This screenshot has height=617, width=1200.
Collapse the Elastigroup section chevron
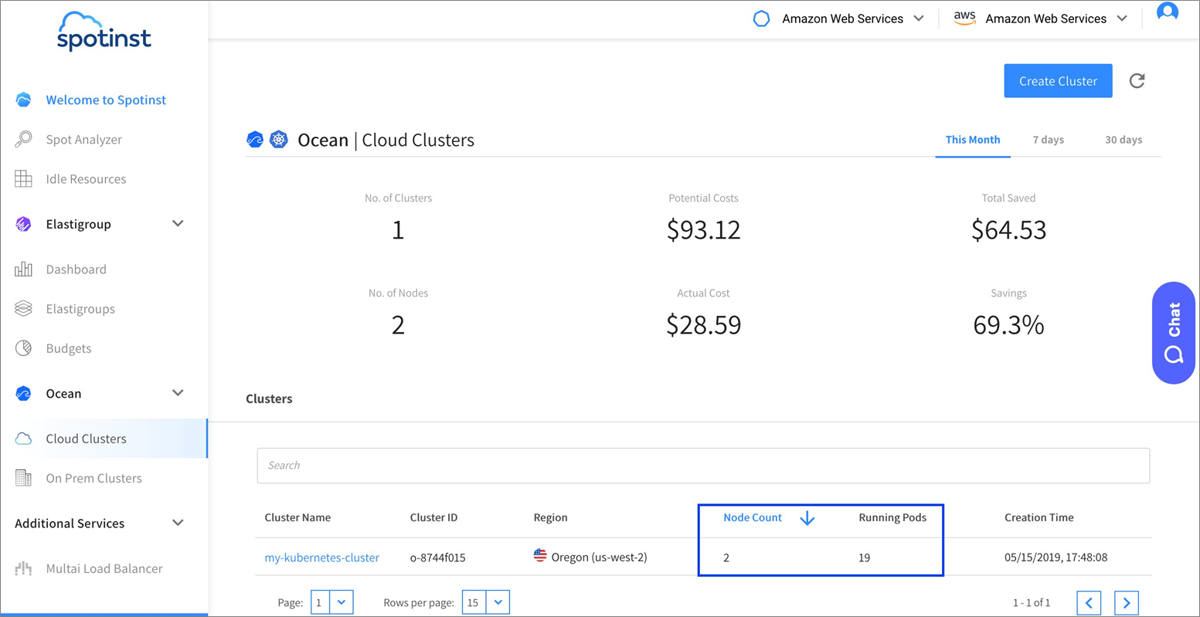pyautogui.click(x=178, y=224)
